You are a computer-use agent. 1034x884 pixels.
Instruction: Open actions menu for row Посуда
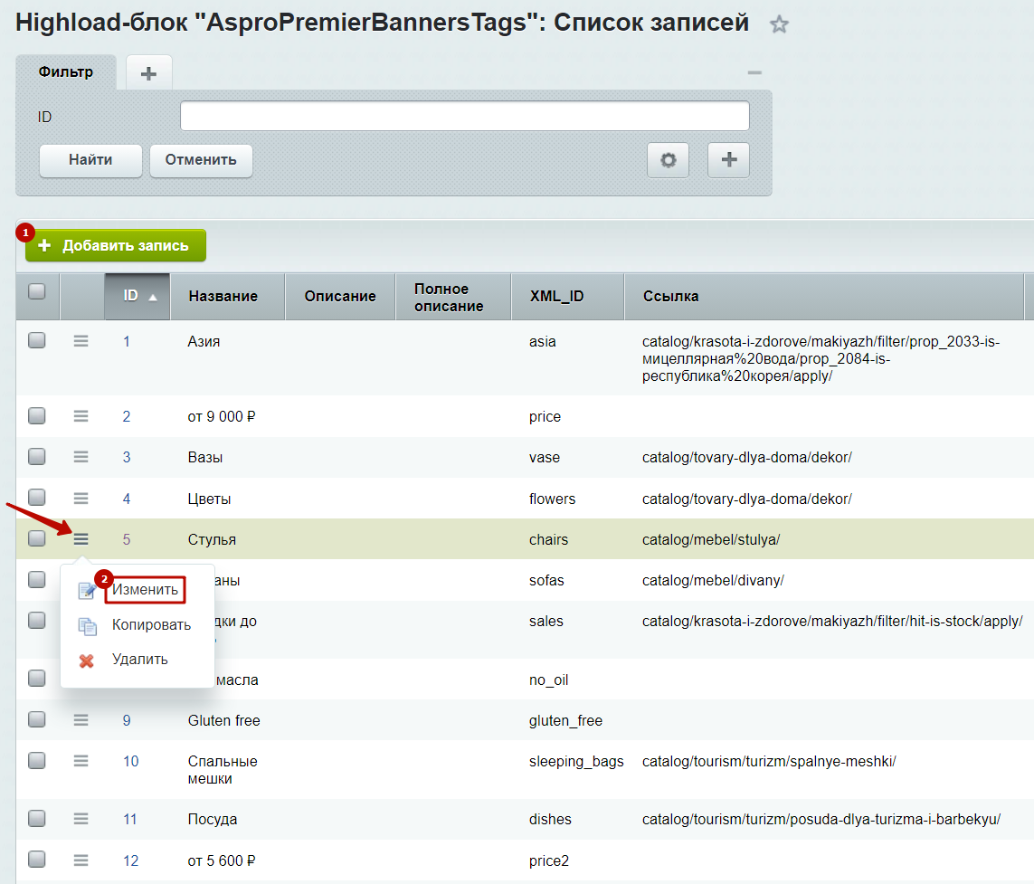click(81, 819)
